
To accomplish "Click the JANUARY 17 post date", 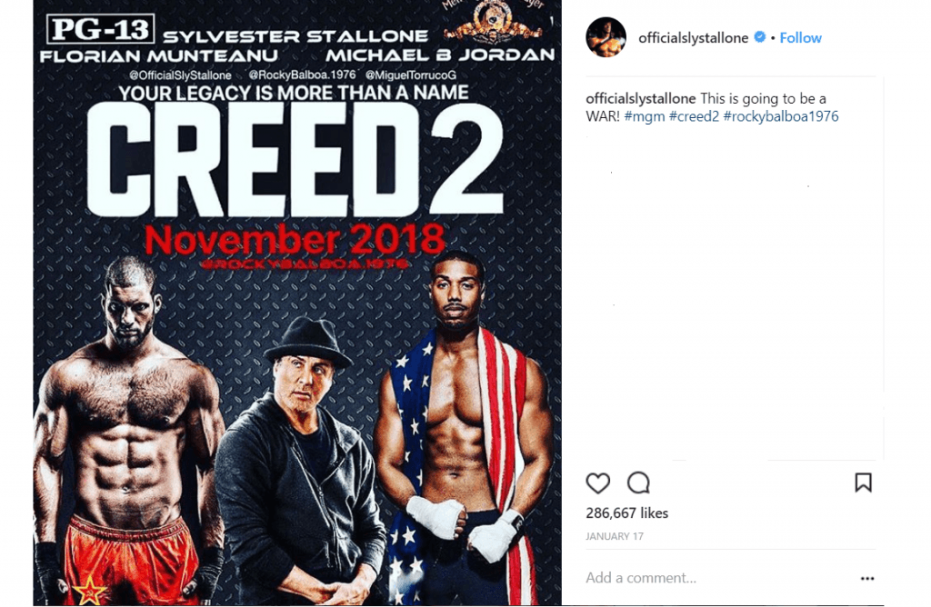I will click(615, 536).
